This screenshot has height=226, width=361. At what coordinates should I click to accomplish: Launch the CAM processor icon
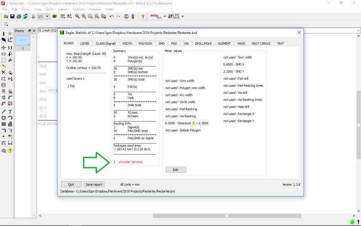click(x=25, y=16)
